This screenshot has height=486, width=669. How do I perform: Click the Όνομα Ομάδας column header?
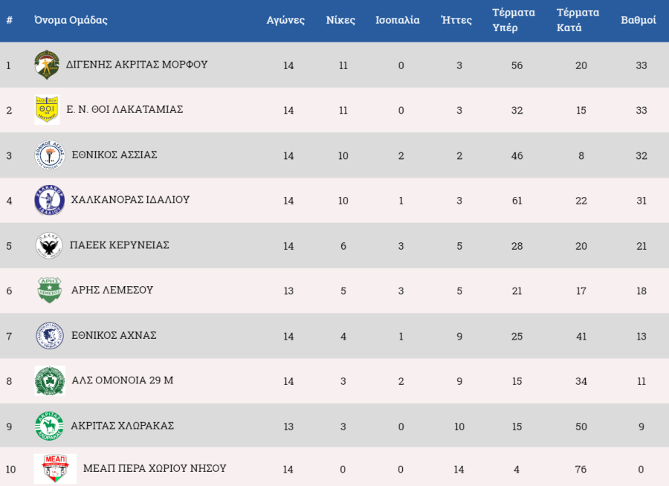71,20
